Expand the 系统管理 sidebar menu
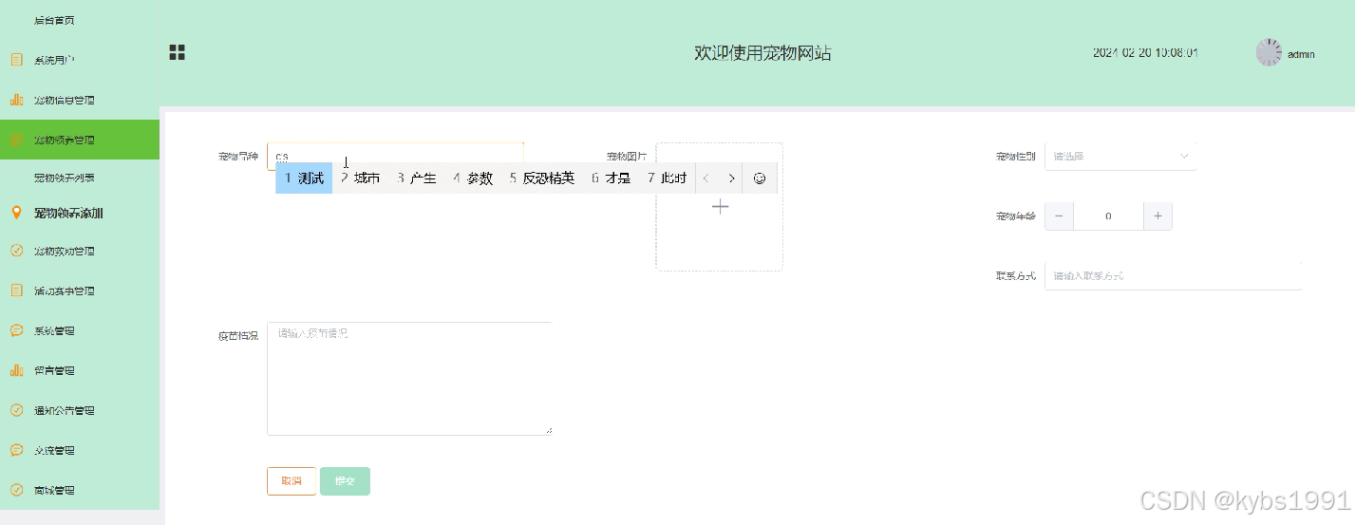 point(80,331)
